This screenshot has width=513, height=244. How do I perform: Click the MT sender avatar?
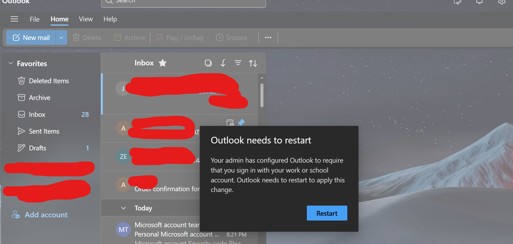click(123, 229)
